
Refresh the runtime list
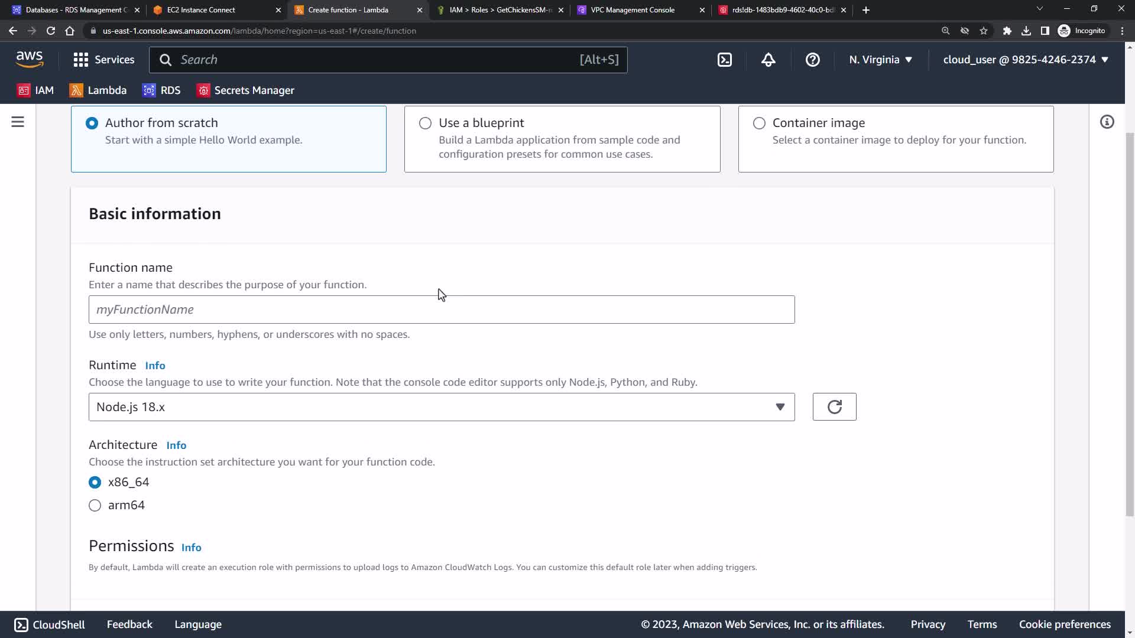(x=834, y=407)
